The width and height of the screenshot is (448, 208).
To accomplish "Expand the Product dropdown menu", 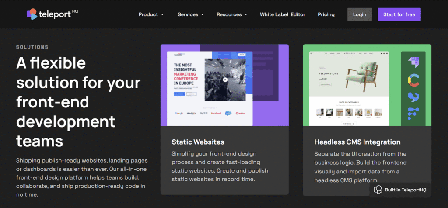I will click(x=151, y=14).
